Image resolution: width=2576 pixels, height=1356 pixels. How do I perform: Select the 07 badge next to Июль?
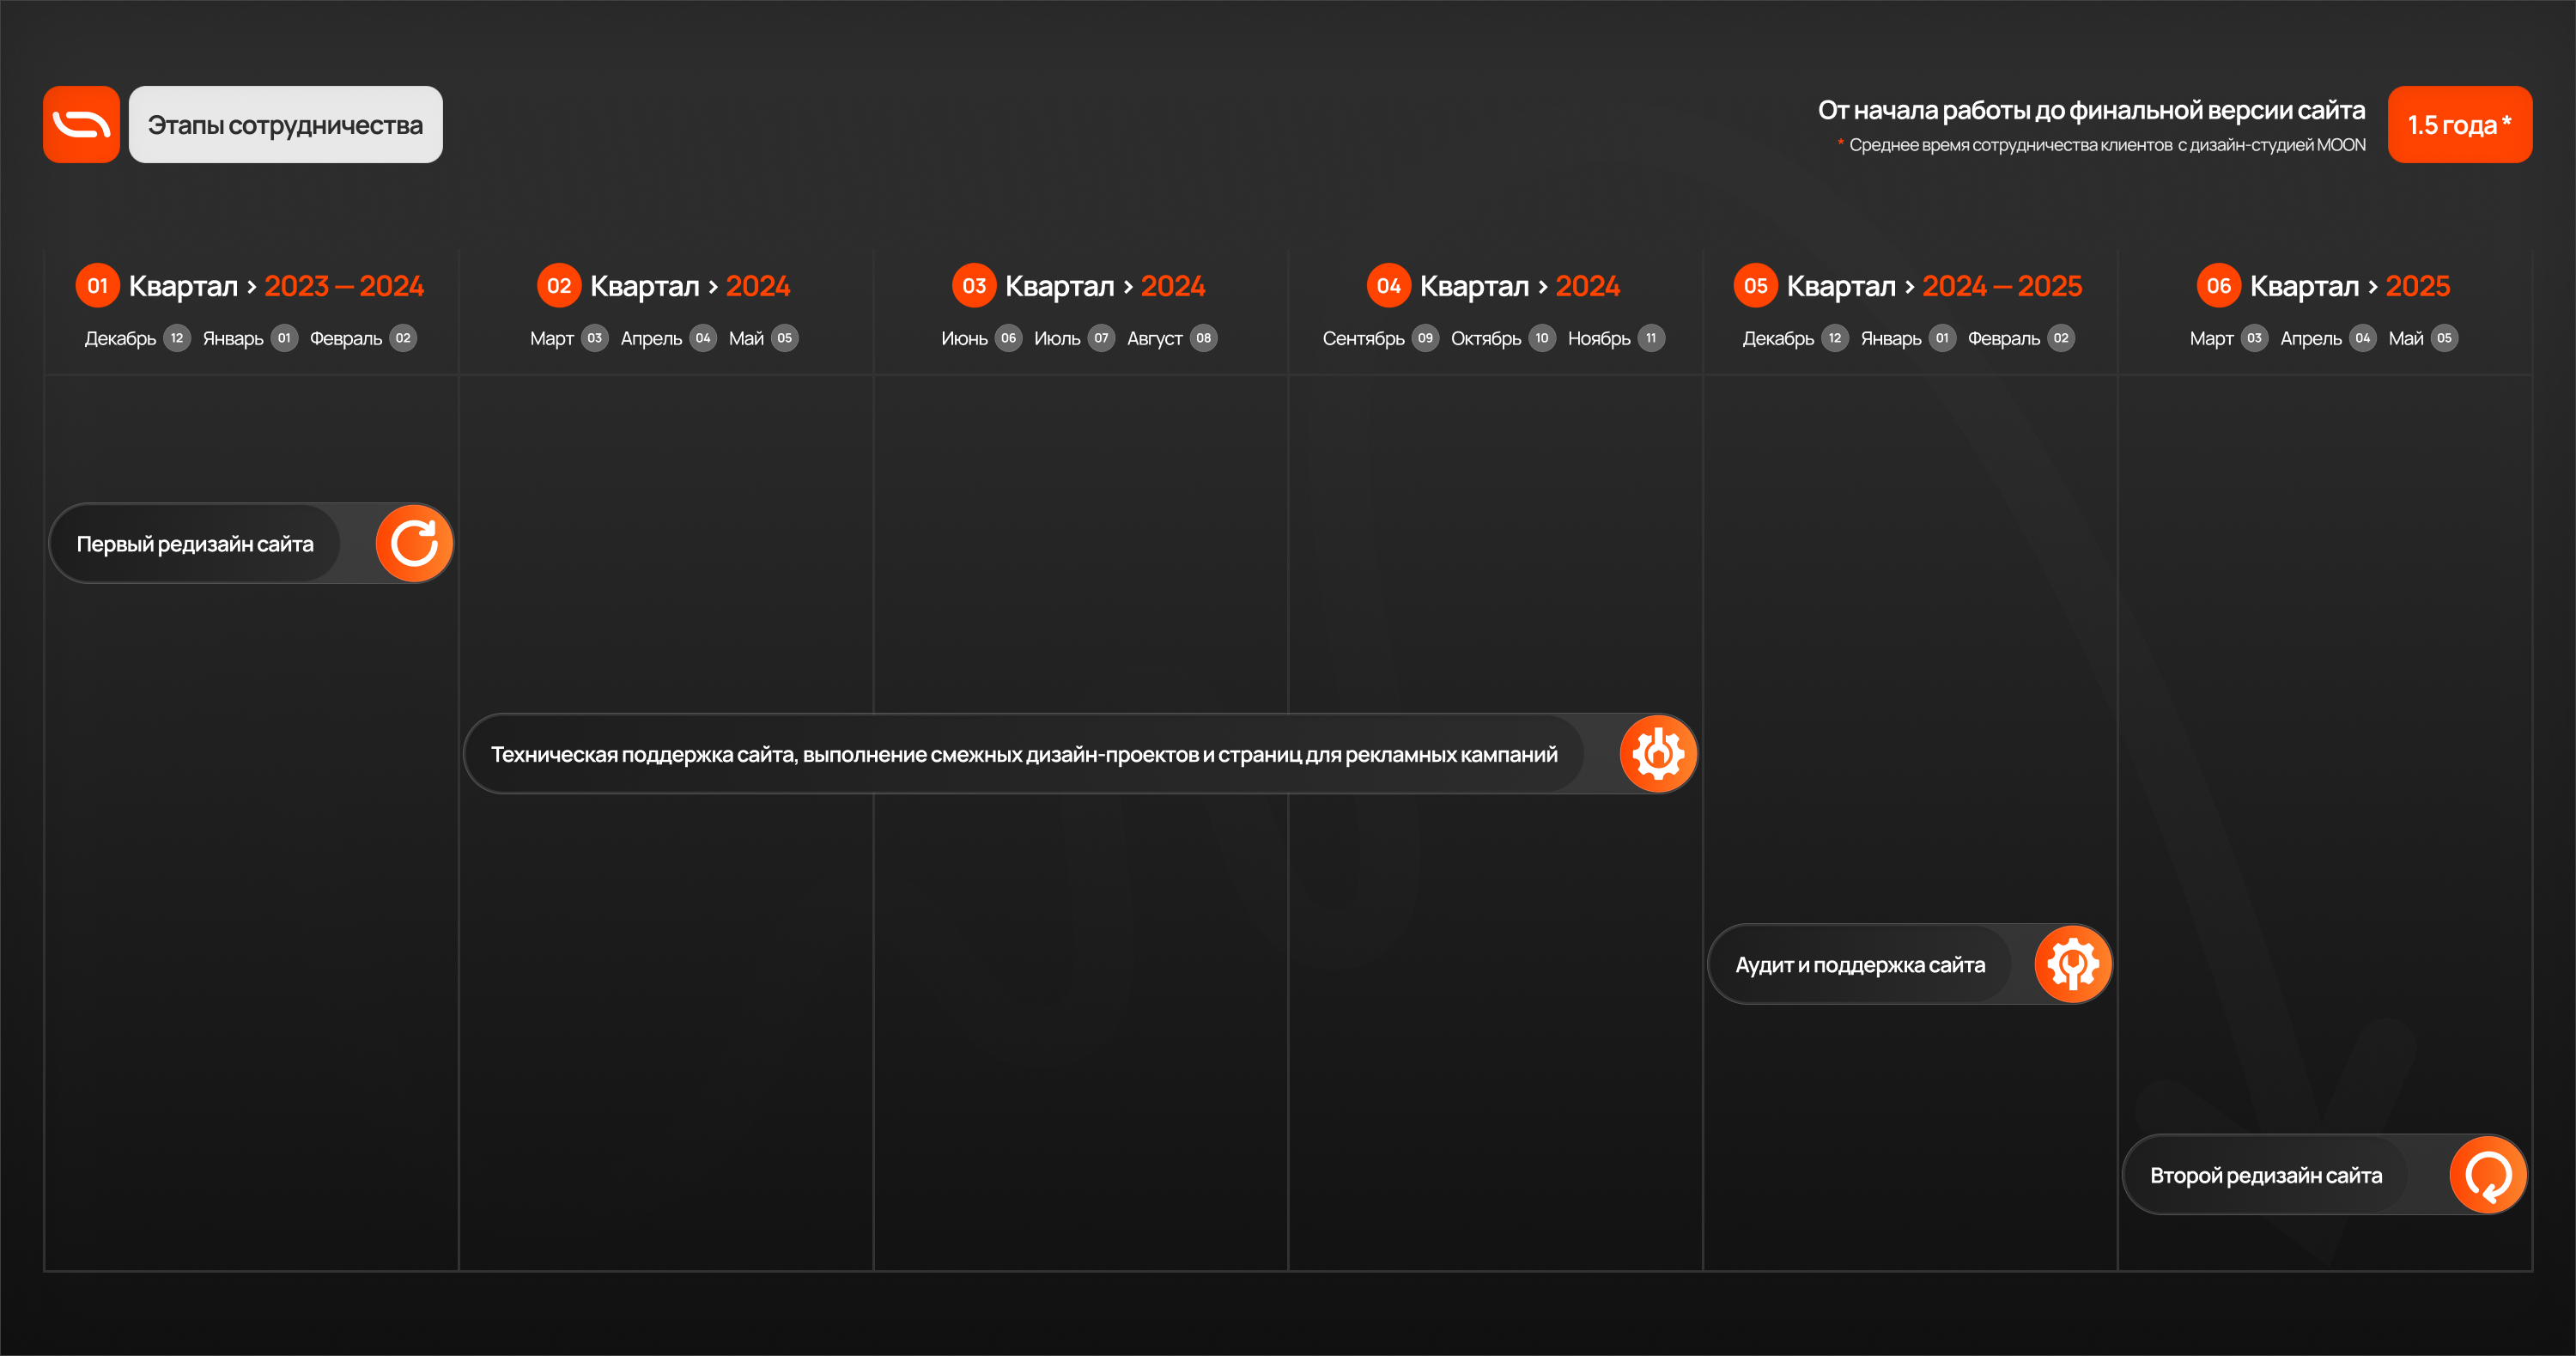[x=1101, y=338]
